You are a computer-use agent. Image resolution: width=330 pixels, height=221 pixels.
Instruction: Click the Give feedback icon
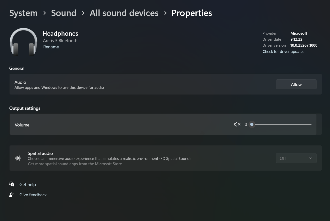12,195
